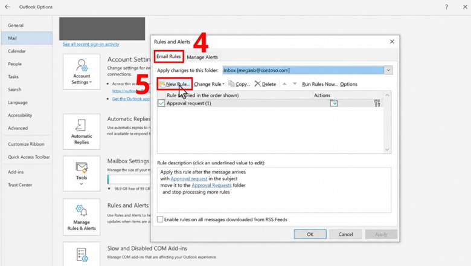The width and height of the screenshot is (471, 266).
Task: Go back using the Outlook Options arrow
Action: click(x=7, y=7)
